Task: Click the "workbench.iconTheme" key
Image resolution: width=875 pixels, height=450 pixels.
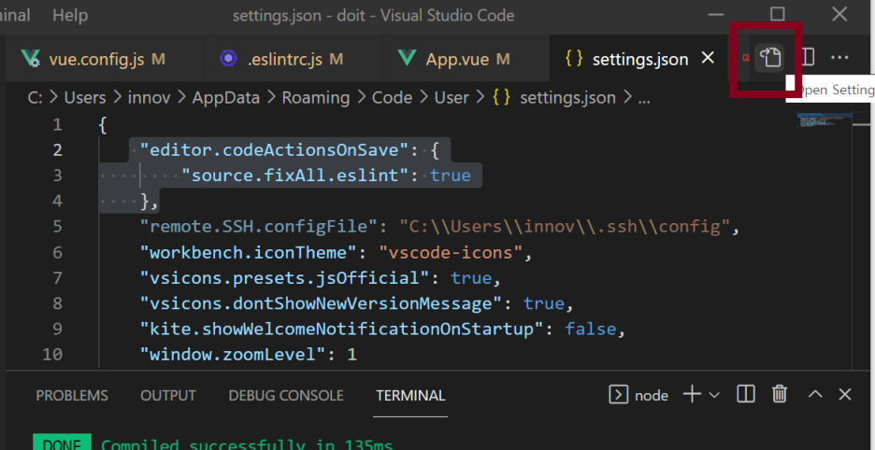Action: click(249, 253)
